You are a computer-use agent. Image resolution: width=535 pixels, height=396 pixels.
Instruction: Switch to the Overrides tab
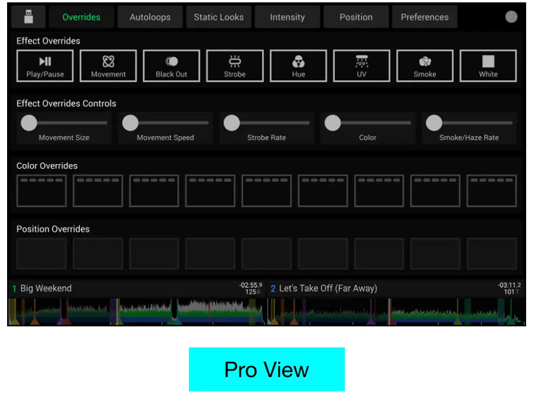pos(81,17)
